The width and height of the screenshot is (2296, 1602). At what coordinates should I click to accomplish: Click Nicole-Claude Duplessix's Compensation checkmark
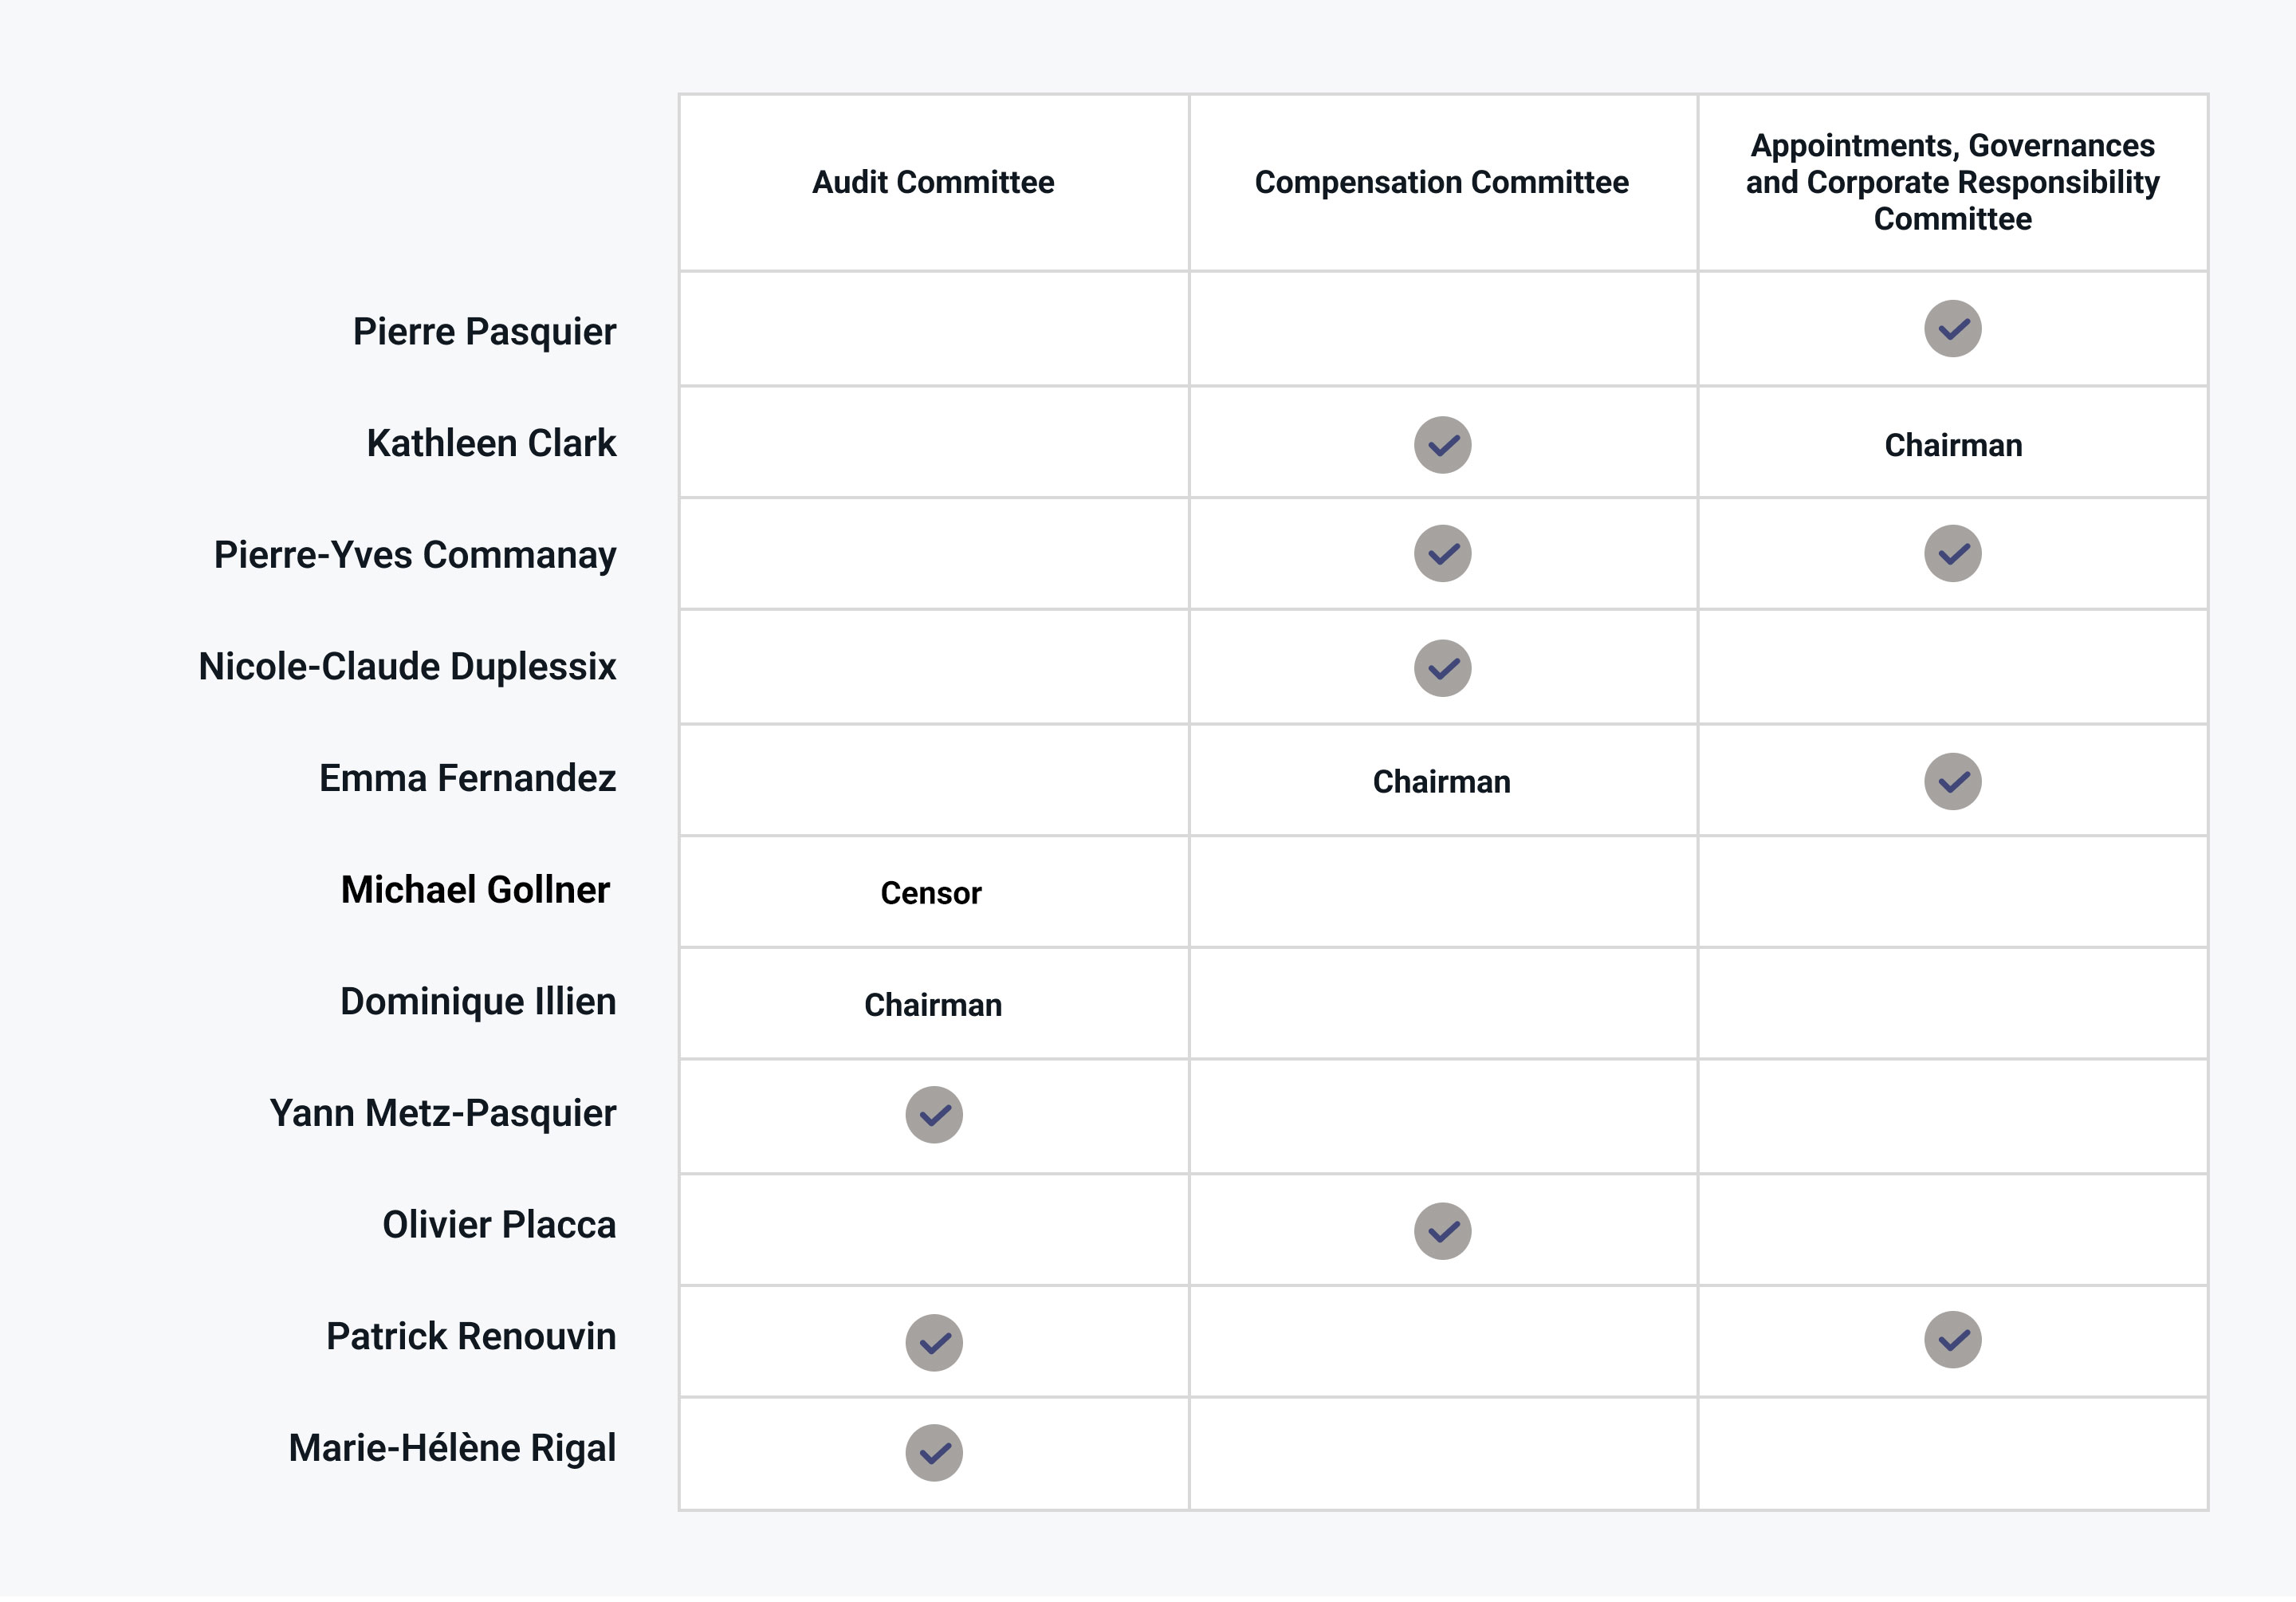point(1442,668)
